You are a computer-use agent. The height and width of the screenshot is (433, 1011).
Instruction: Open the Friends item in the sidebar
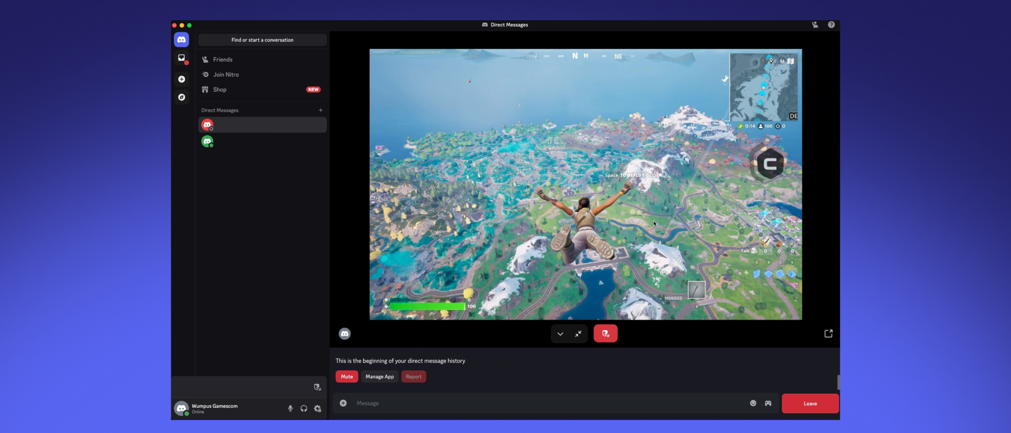[262, 60]
